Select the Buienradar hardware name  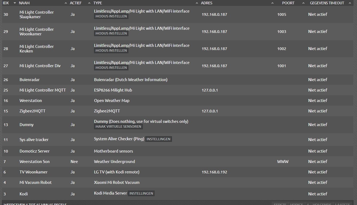[x=30, y=80]
